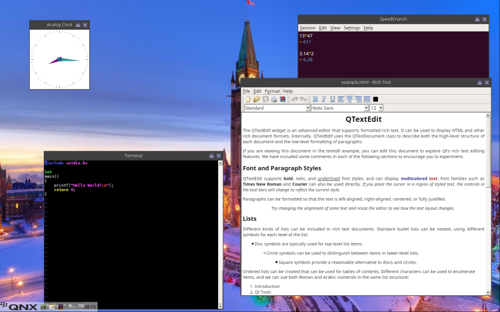
Task: Click the Undo arrow icon
Action: tap(294, 99)
